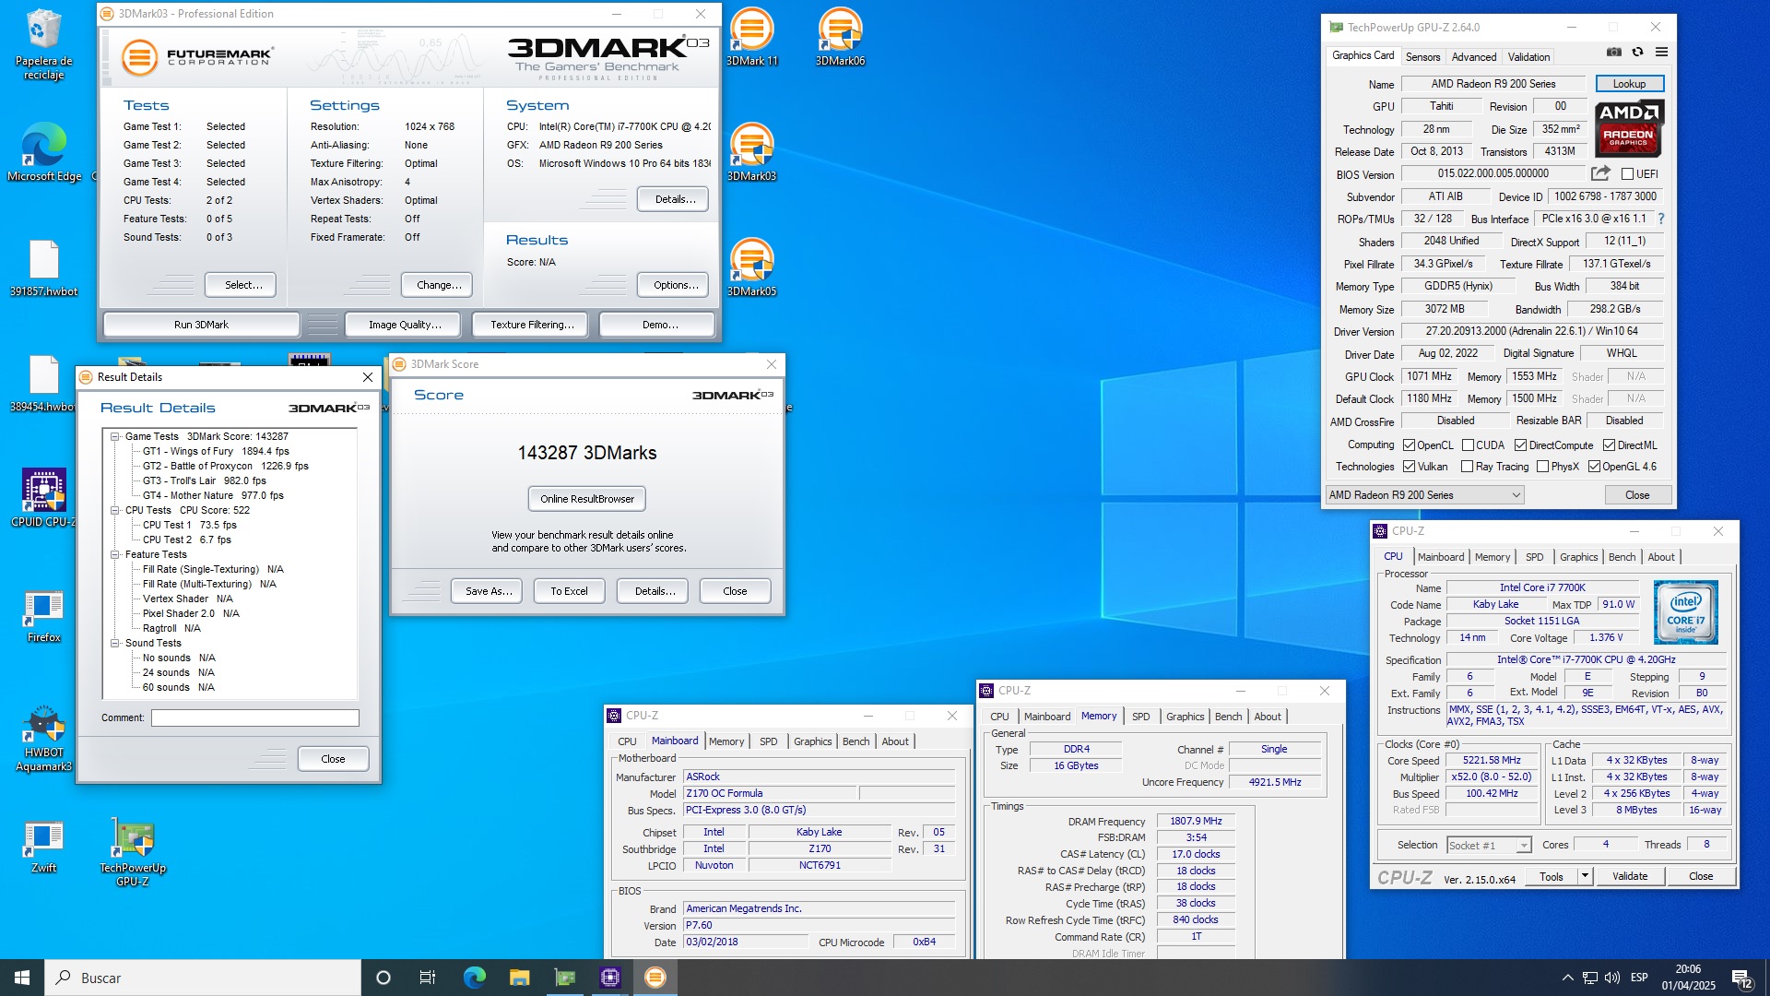Collapse CPU Tests tree node
This screenshot has width=1770, height=996.
(115, 510)
